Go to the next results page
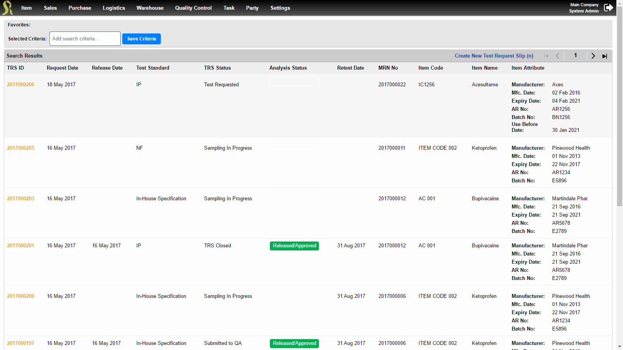This screenshot has height=350, width=623. (593, 56)
